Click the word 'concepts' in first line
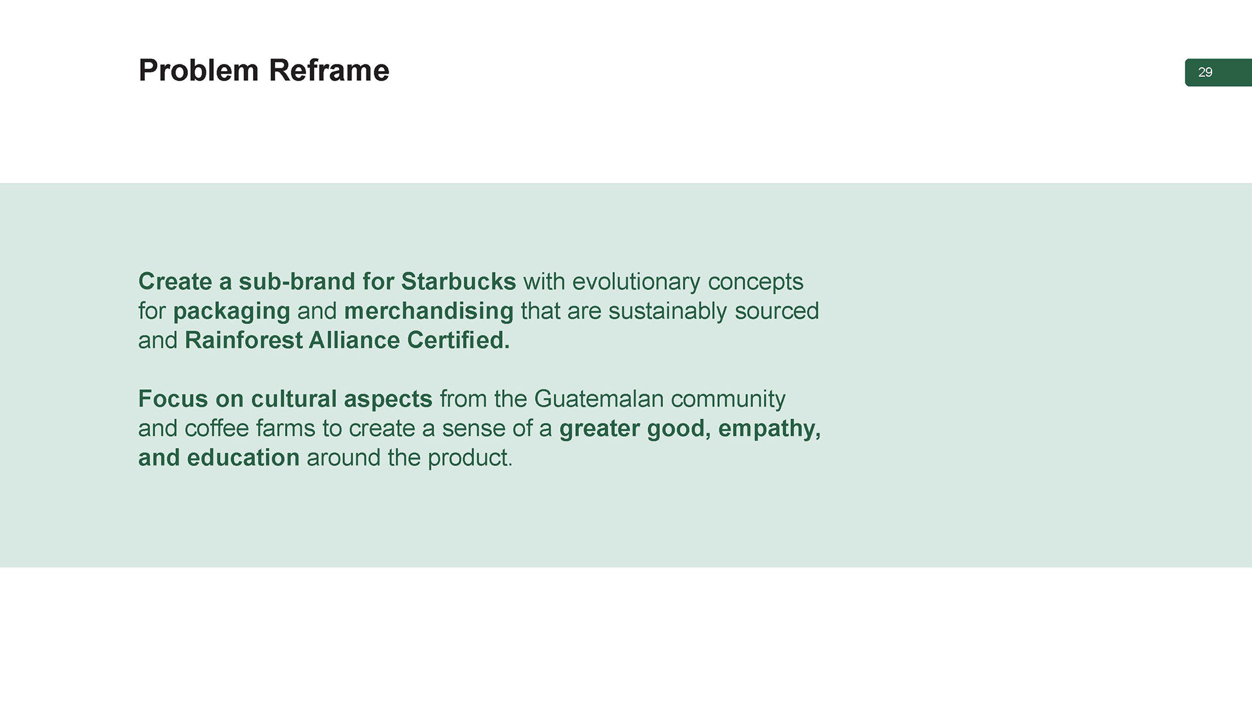This screenshot has height=704, width=1252. (x=756, y=283)
